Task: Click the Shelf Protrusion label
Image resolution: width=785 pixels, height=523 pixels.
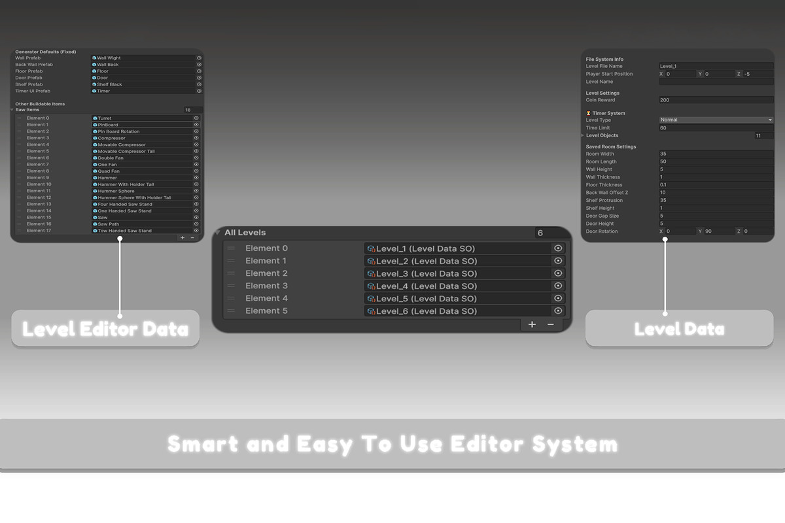Action: (x=604, y=201)
